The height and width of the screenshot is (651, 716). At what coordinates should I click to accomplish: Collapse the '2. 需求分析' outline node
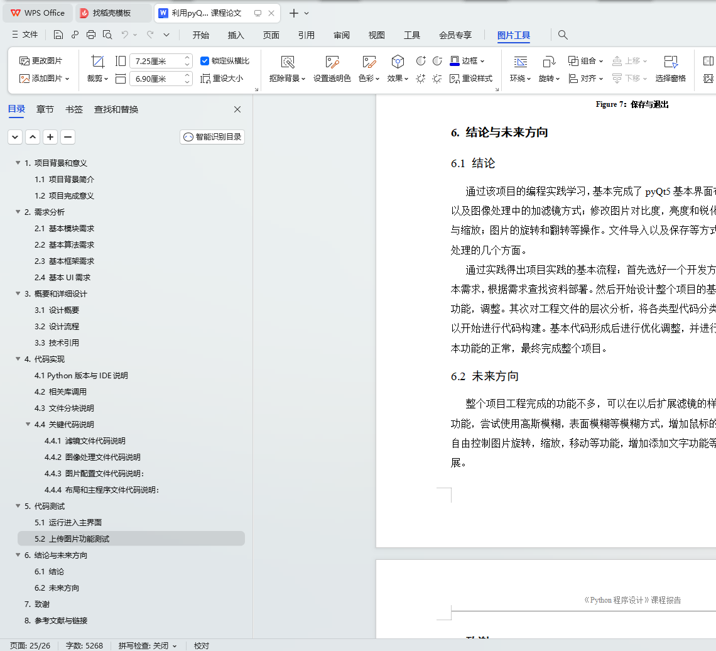coord(18,212)
